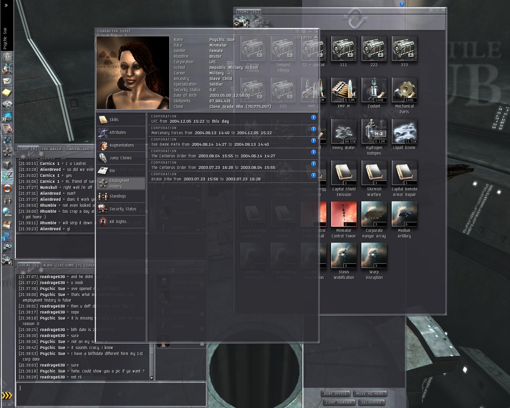Click the Rent Office button
Screen dimensions: 510x408
click(335, 394)
